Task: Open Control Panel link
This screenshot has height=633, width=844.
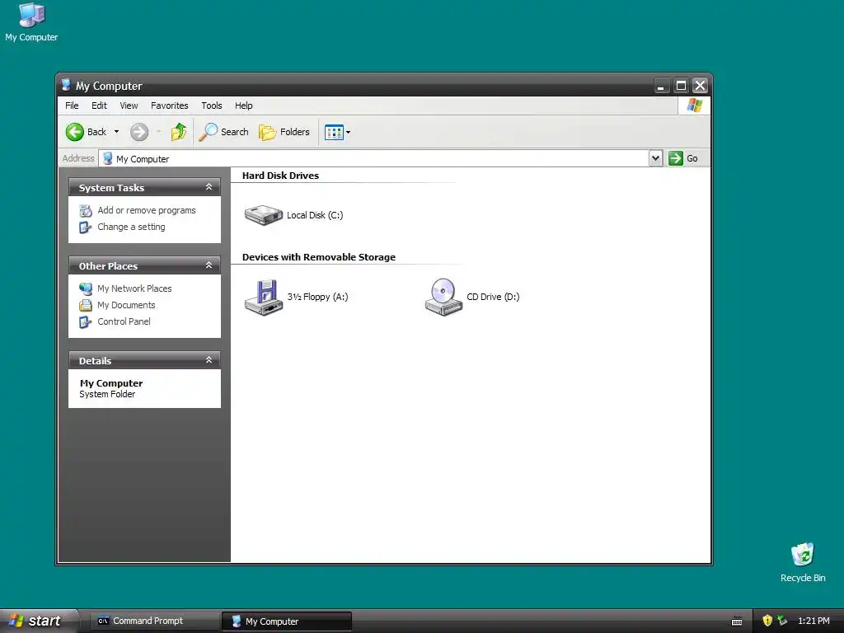Action: pyautogui.click(x=124, y=321)
